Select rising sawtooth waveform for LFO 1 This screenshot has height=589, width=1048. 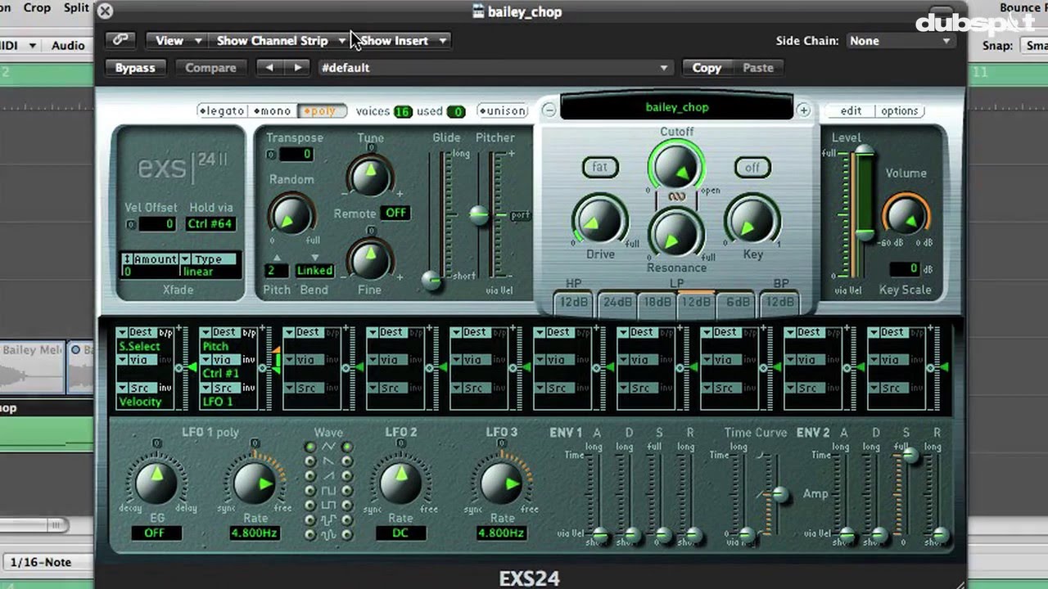(310, 477)
